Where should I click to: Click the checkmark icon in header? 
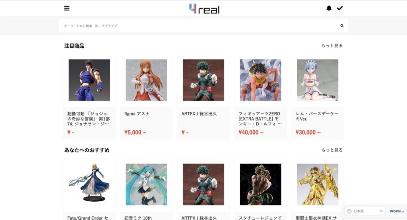click(340, 8)
